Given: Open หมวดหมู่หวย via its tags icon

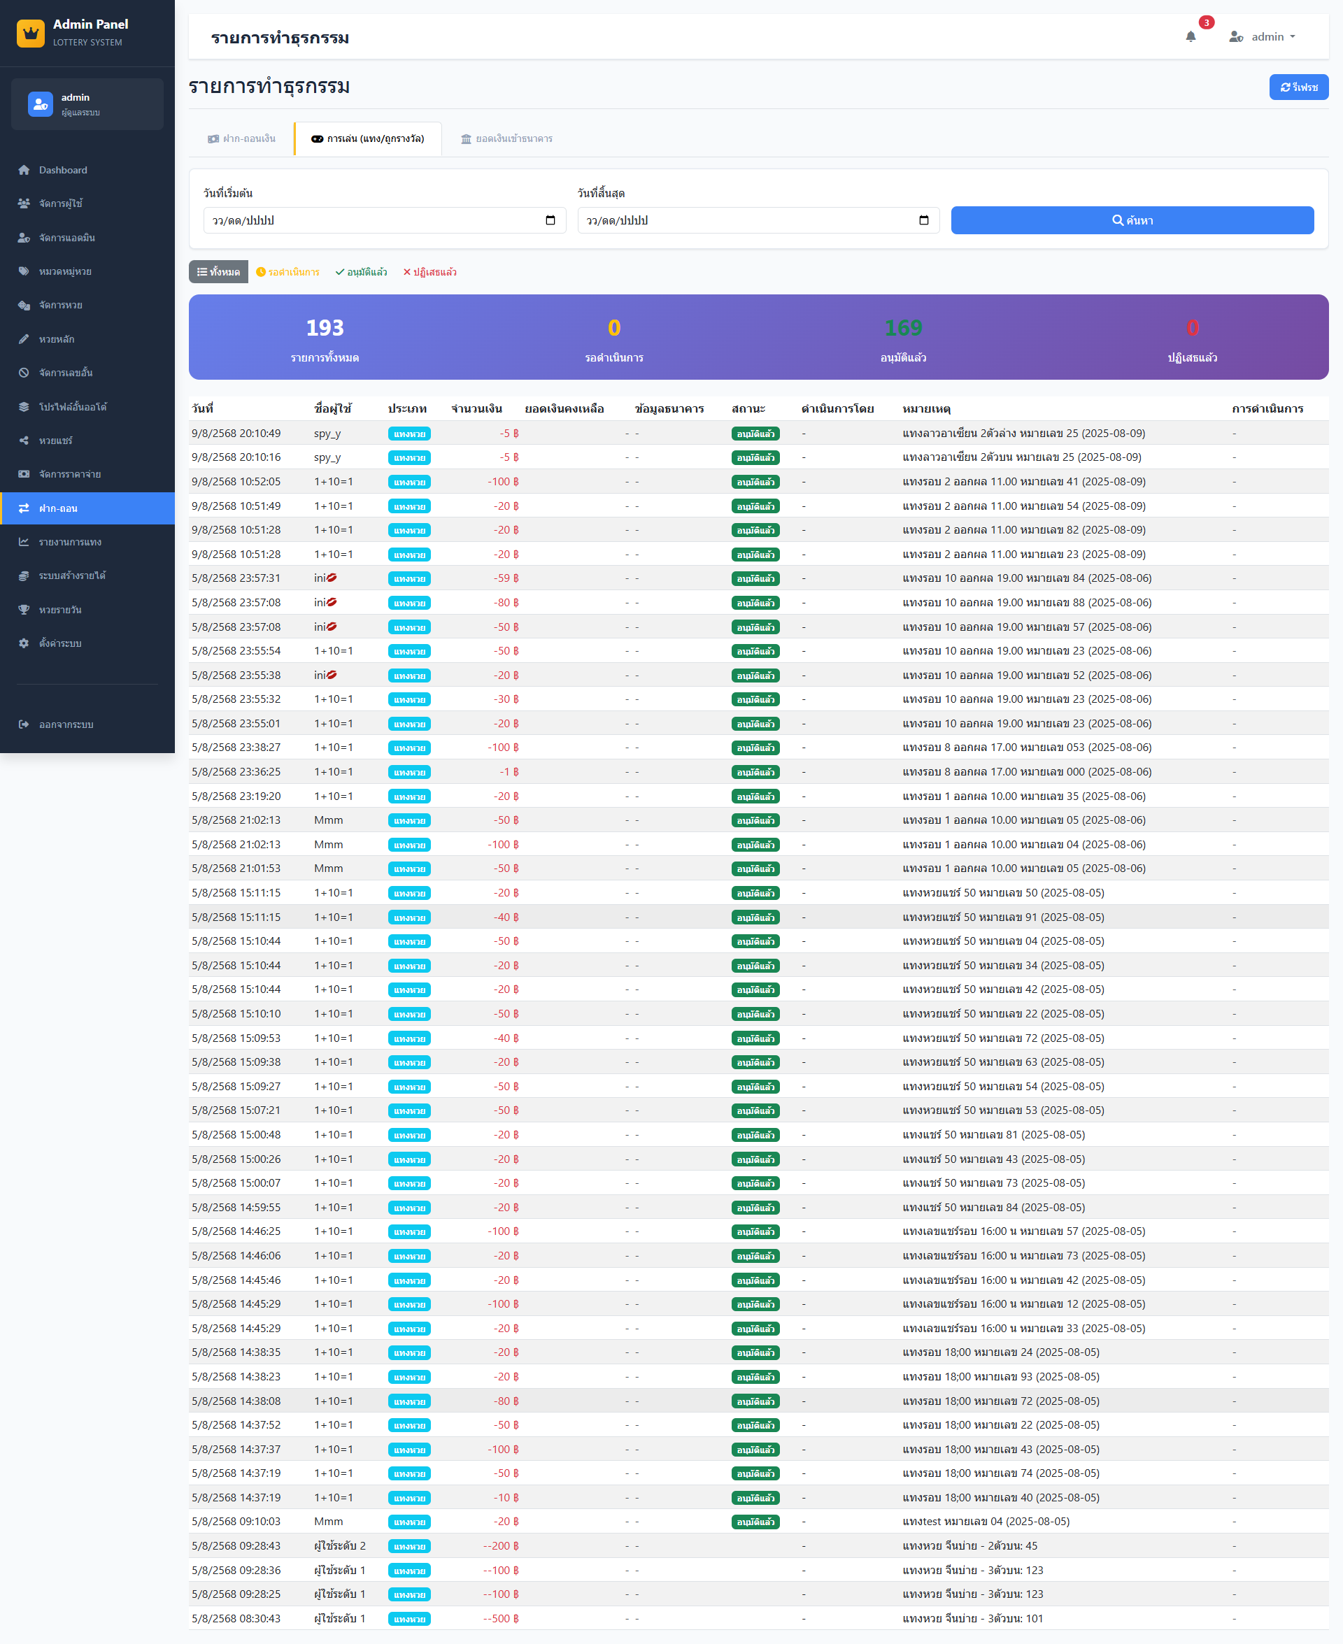Looking at the screenshot, I should 24,271.
